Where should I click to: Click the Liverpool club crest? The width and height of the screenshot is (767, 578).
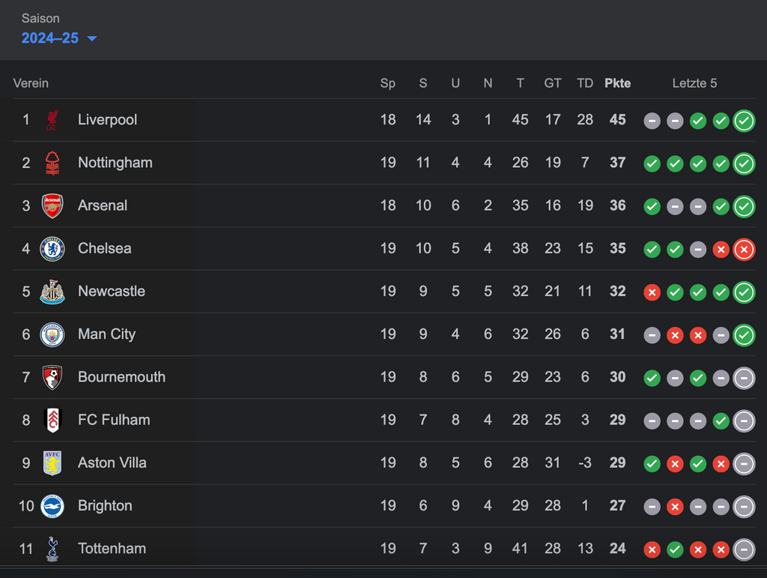coord(52,120)
